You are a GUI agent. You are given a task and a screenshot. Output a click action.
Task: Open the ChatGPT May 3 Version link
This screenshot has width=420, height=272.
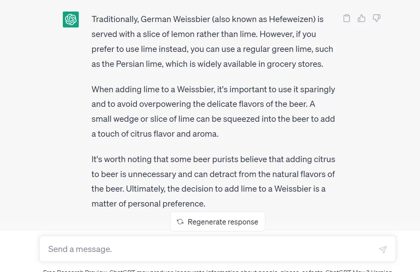pyautogui.click(x=359, y=271)
